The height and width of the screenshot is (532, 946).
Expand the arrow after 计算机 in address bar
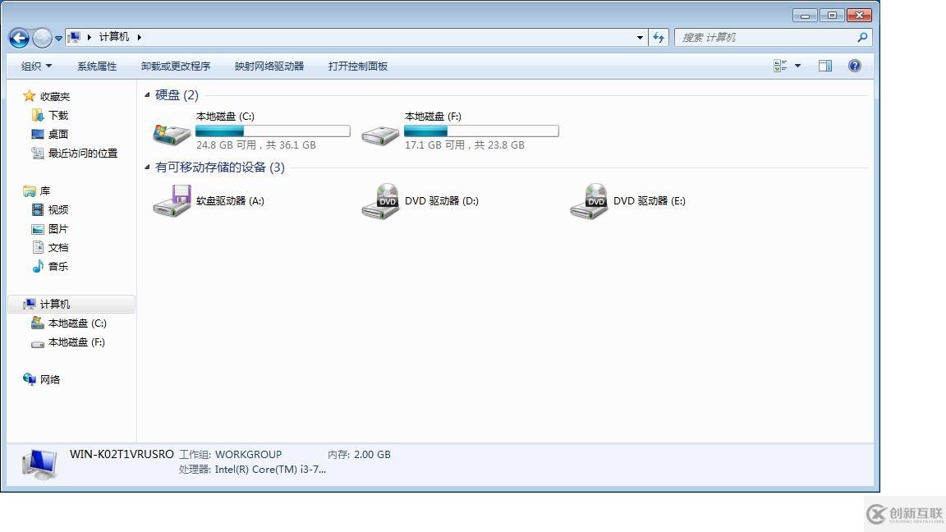pyautogui.click(x=140, y=38)
